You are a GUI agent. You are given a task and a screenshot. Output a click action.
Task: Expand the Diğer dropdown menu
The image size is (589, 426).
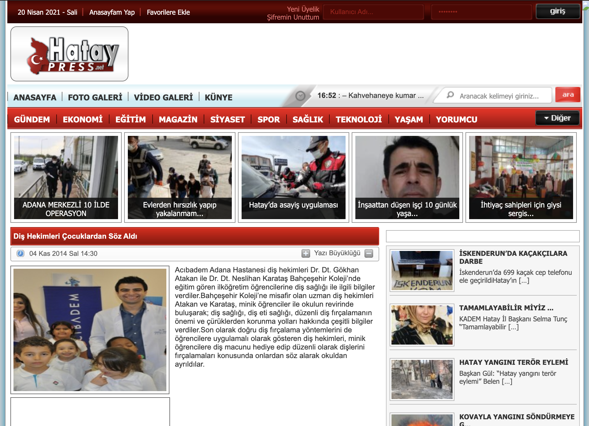click(557, 118)
